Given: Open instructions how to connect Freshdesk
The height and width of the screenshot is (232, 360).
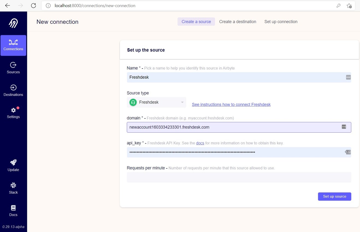Looking at the screenshot, I should (x=231, y=105).
